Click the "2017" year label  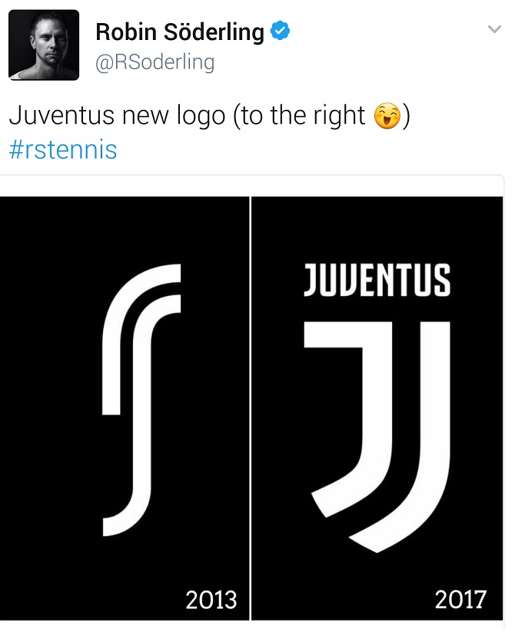pos(460,600)
